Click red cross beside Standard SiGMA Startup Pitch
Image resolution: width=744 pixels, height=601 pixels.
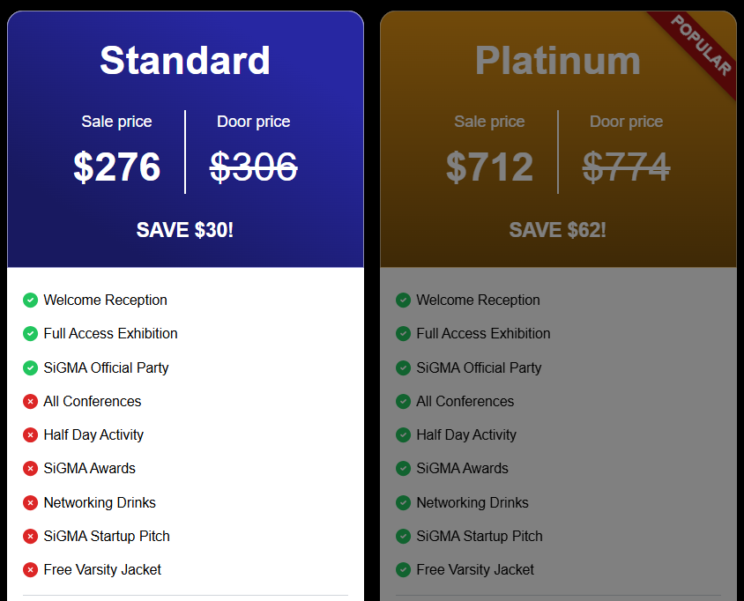[x=30, y=537]
